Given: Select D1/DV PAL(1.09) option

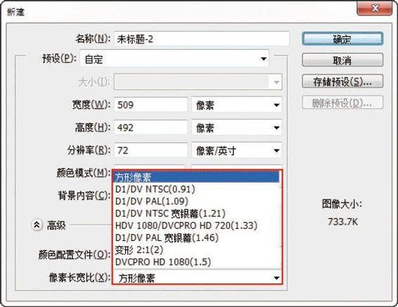Looking at the screenshot, I should point(196,202).
